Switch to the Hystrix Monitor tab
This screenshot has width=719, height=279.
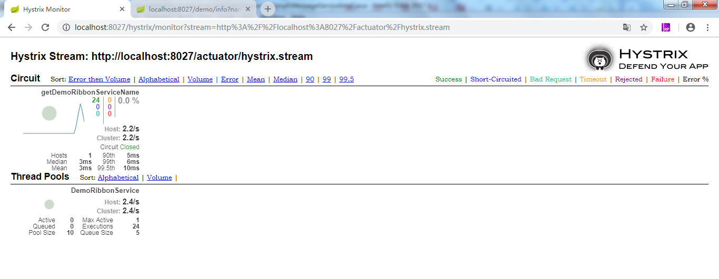67,9
